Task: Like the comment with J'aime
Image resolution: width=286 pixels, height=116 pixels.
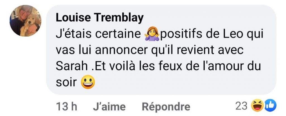Action: click(109, 106)
